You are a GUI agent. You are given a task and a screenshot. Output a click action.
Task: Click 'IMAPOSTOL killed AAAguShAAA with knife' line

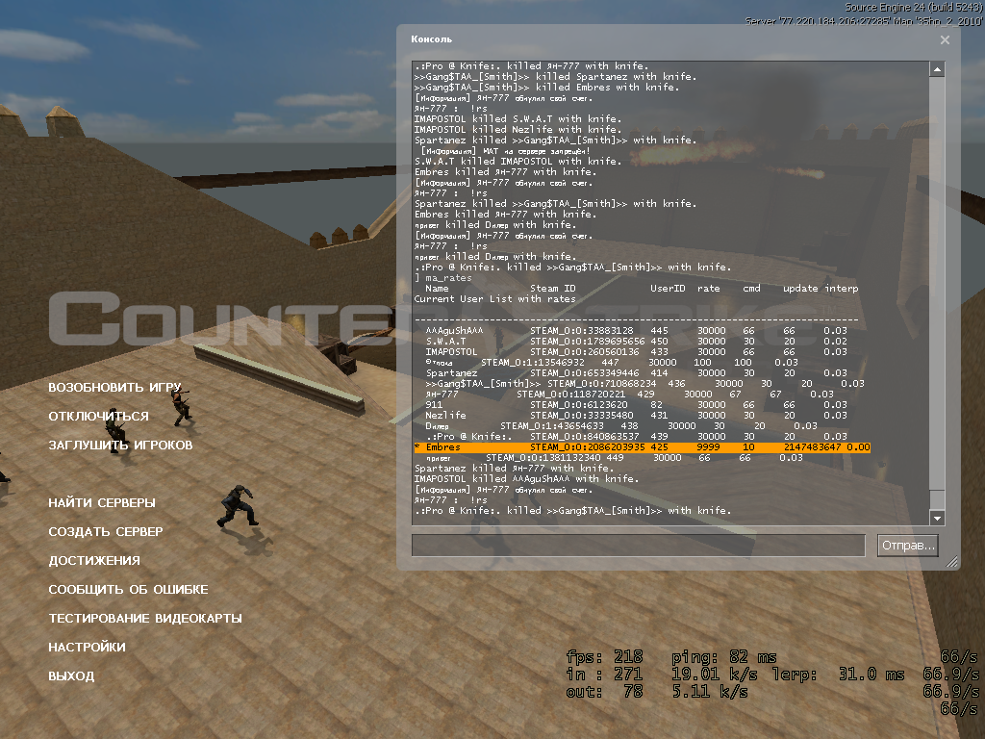click(526, 479)
